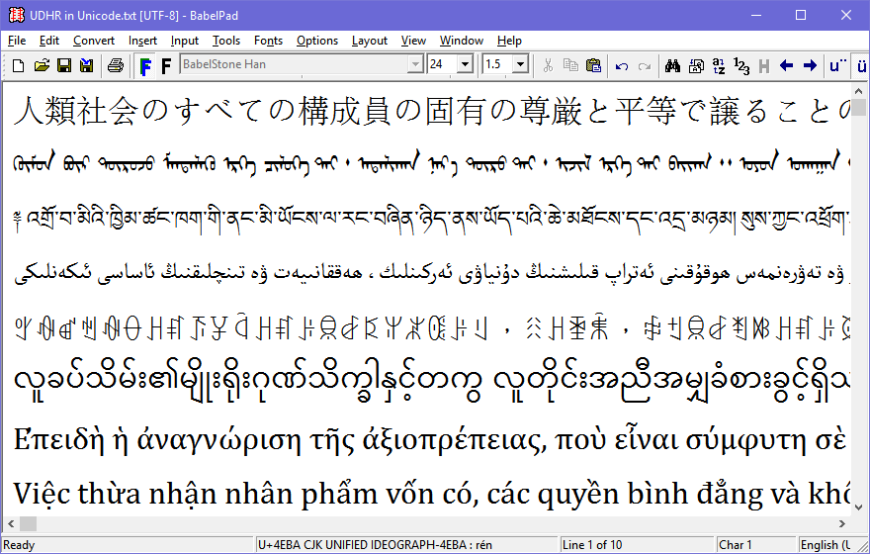Click the blue F composite font icon

pyautogui.click(x=145, y=65)
